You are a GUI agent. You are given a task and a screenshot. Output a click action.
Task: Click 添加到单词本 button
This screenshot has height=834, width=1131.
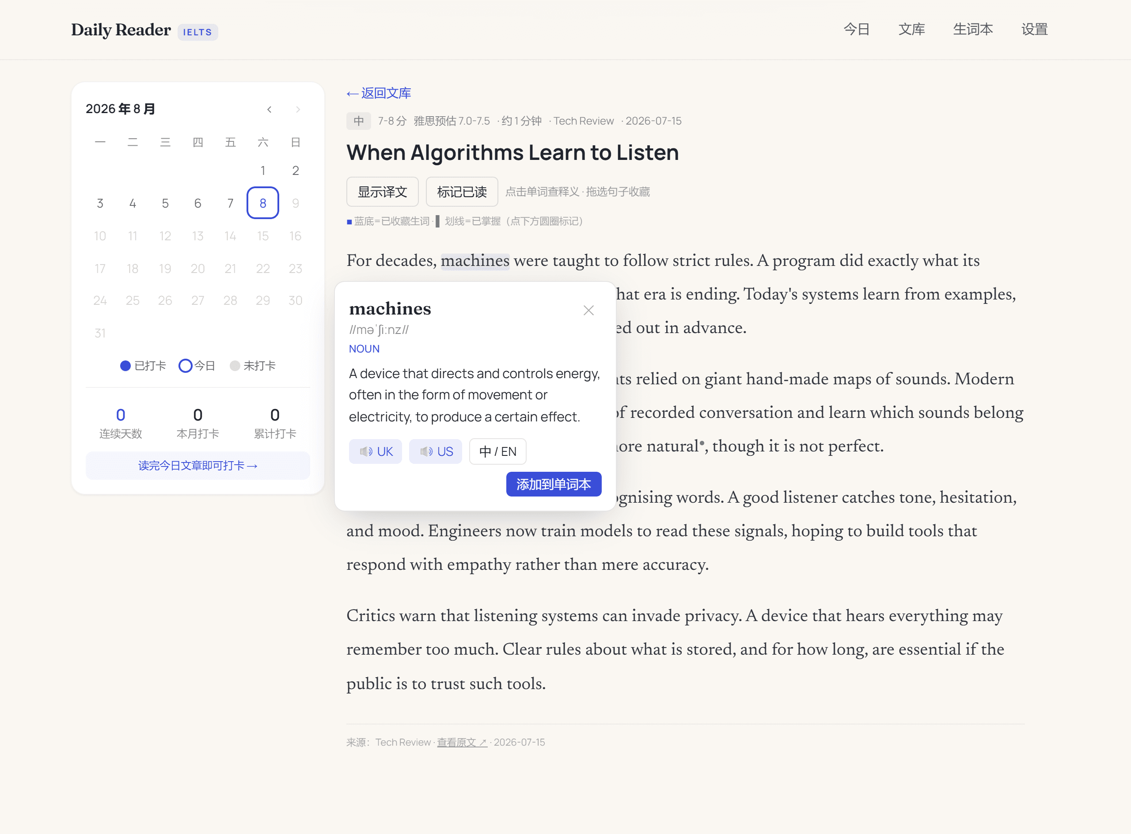point(554,484)
